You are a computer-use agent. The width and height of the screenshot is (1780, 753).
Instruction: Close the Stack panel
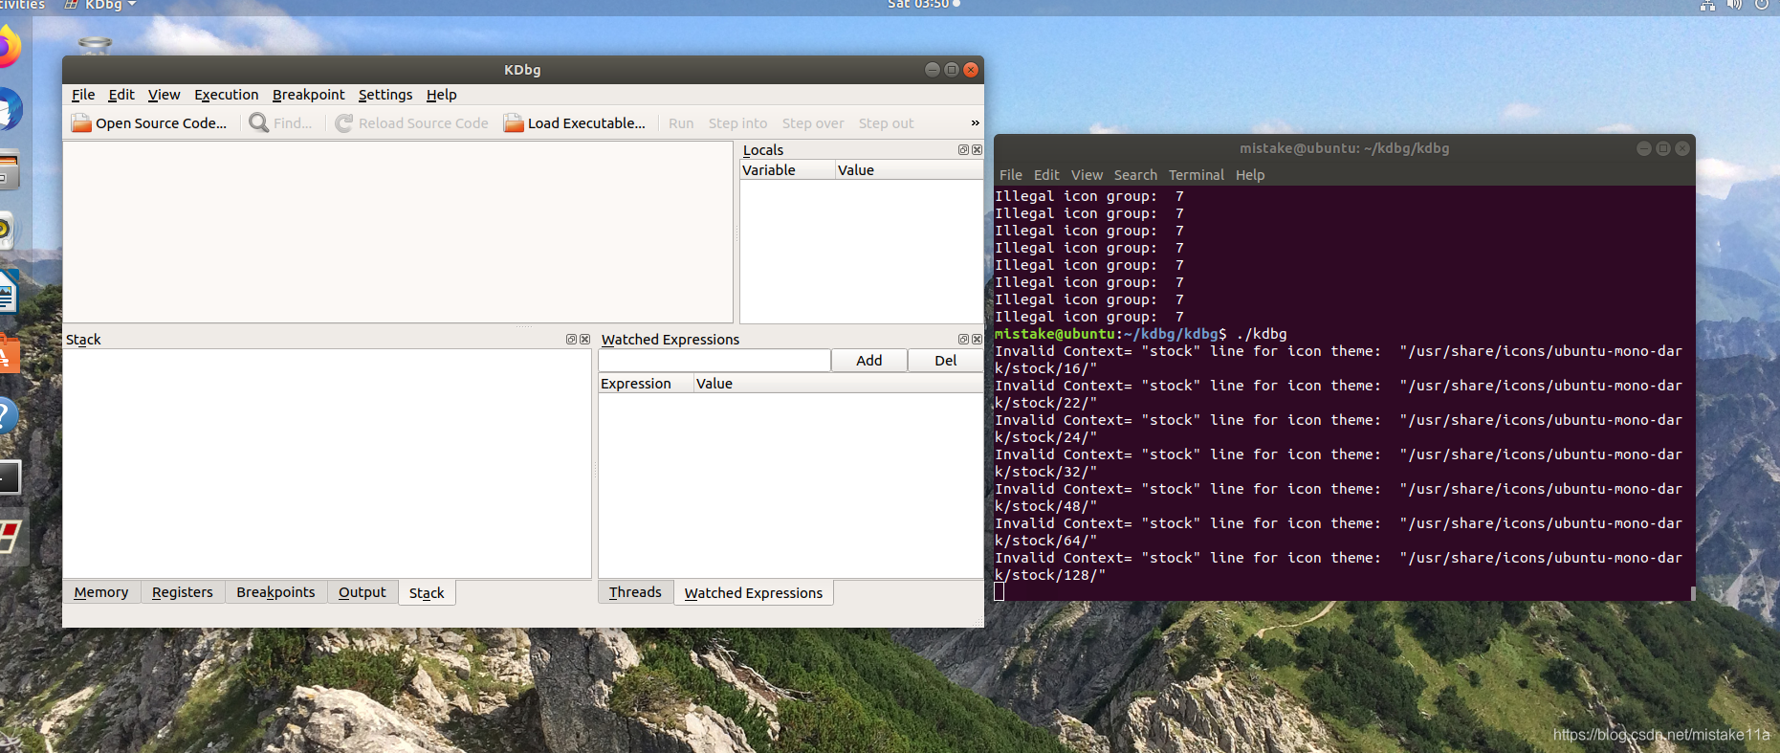584,339
